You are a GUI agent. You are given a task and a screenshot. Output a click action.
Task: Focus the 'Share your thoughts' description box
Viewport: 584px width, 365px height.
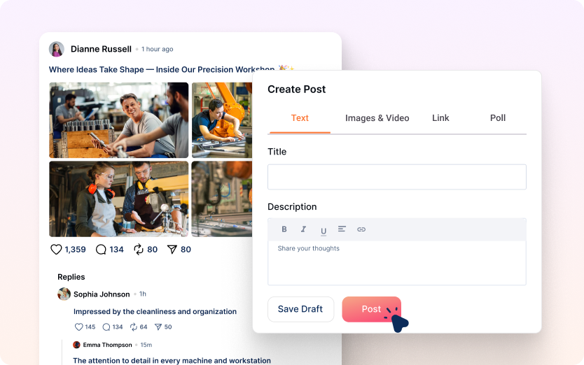(x=396, y=262)
